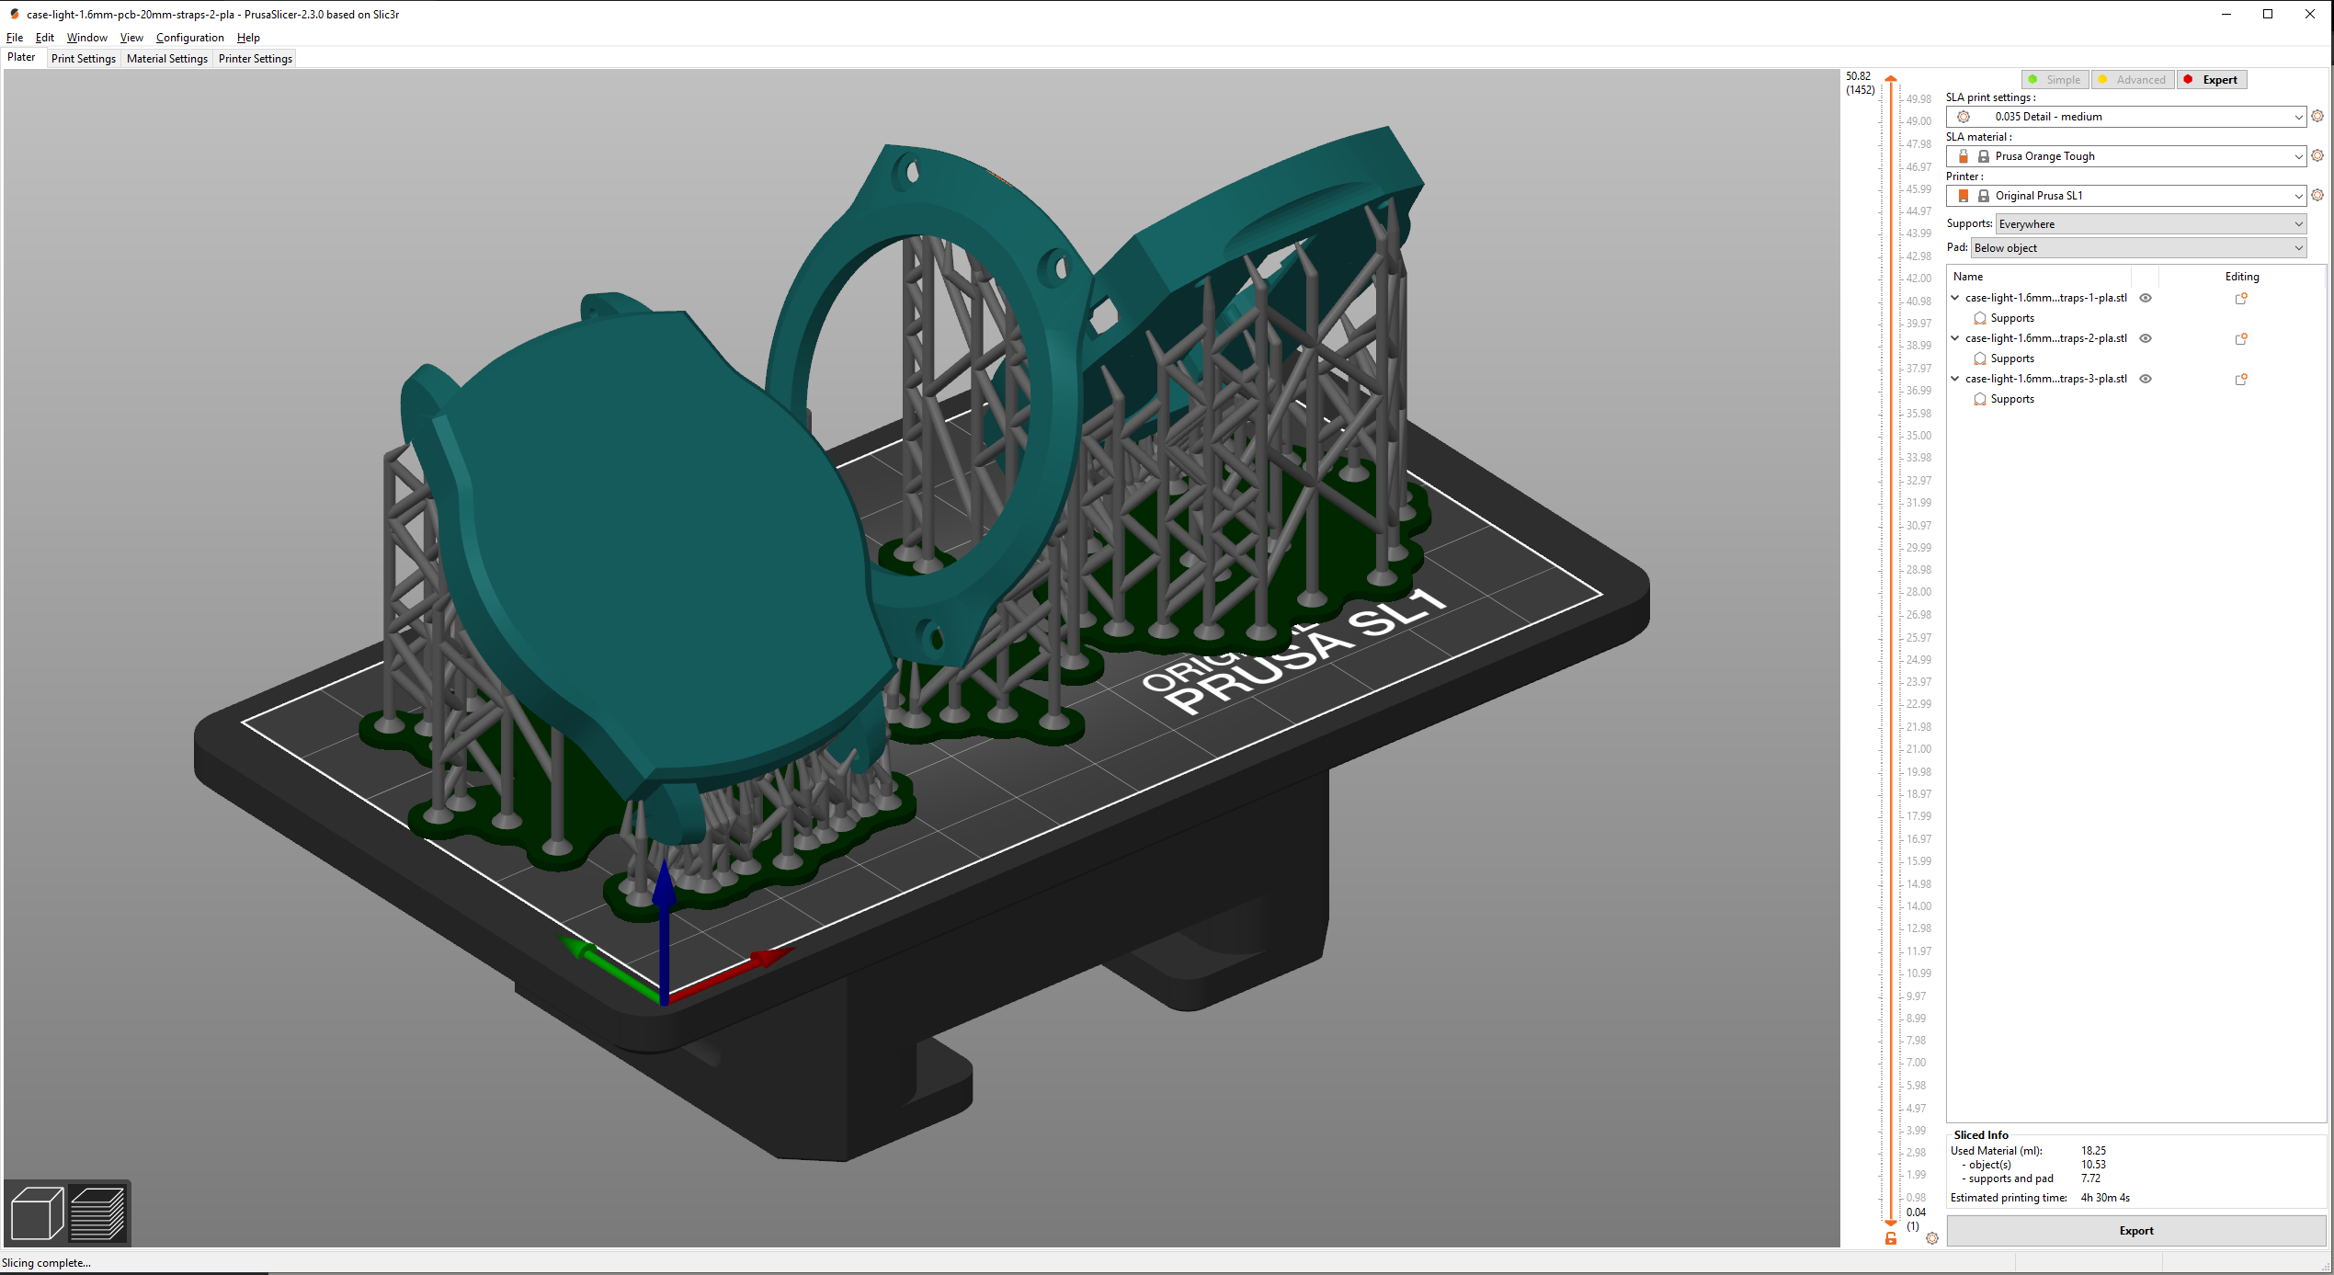Hide the straps-1-pla.stl object with eye icon
The image size is (2334, 1275).
click(x=2146, y=298)
